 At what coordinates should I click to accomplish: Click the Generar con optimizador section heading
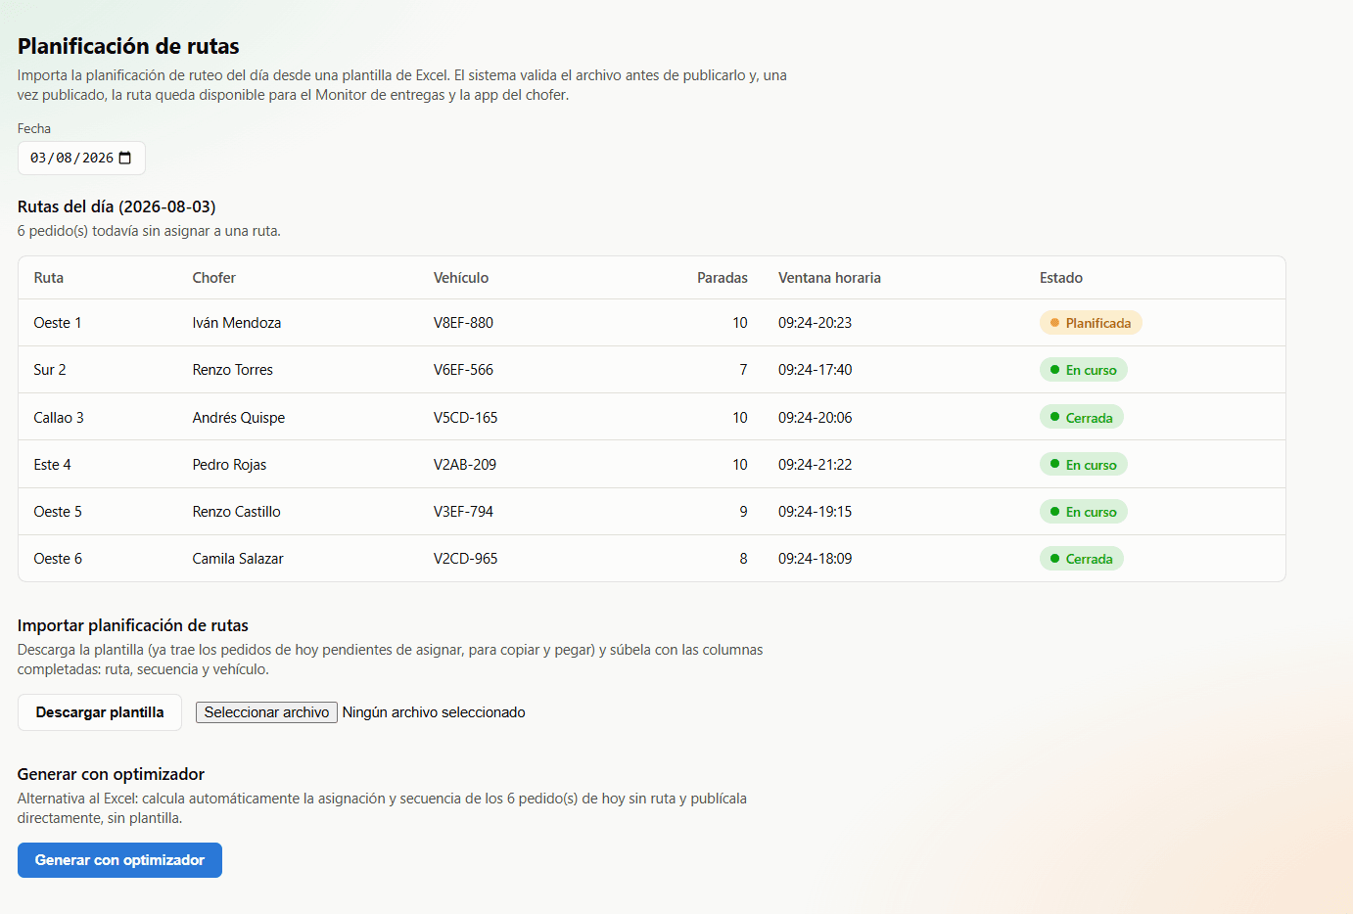[111, 774]
